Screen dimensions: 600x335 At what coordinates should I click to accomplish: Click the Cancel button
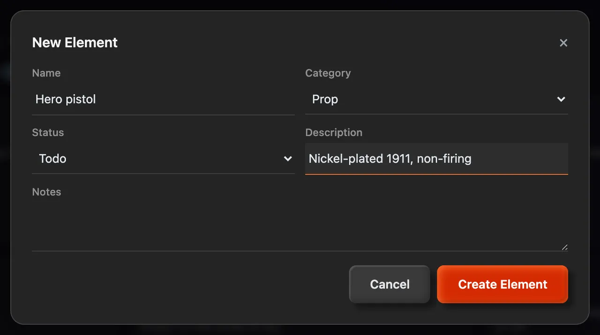pyautogui.click(x=390, y=284)
